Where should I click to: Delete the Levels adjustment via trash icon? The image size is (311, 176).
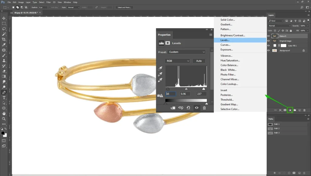(204, 108)
